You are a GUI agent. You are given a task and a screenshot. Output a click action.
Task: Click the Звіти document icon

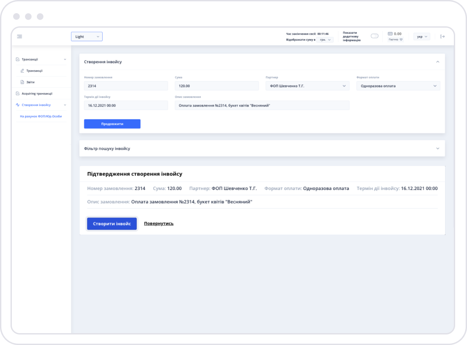(x=22, y=82)
